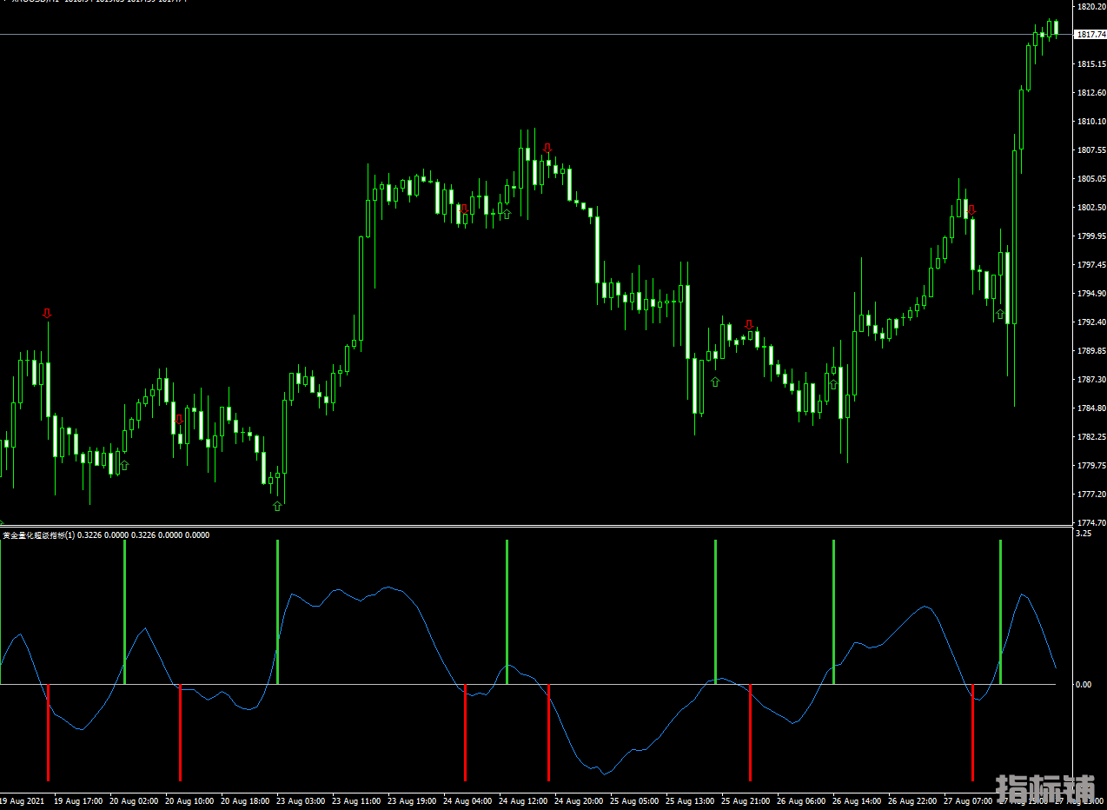Click the current price tag 1817.74
The height and width of the screenshot is (810, 1107).
[1090, 35]
